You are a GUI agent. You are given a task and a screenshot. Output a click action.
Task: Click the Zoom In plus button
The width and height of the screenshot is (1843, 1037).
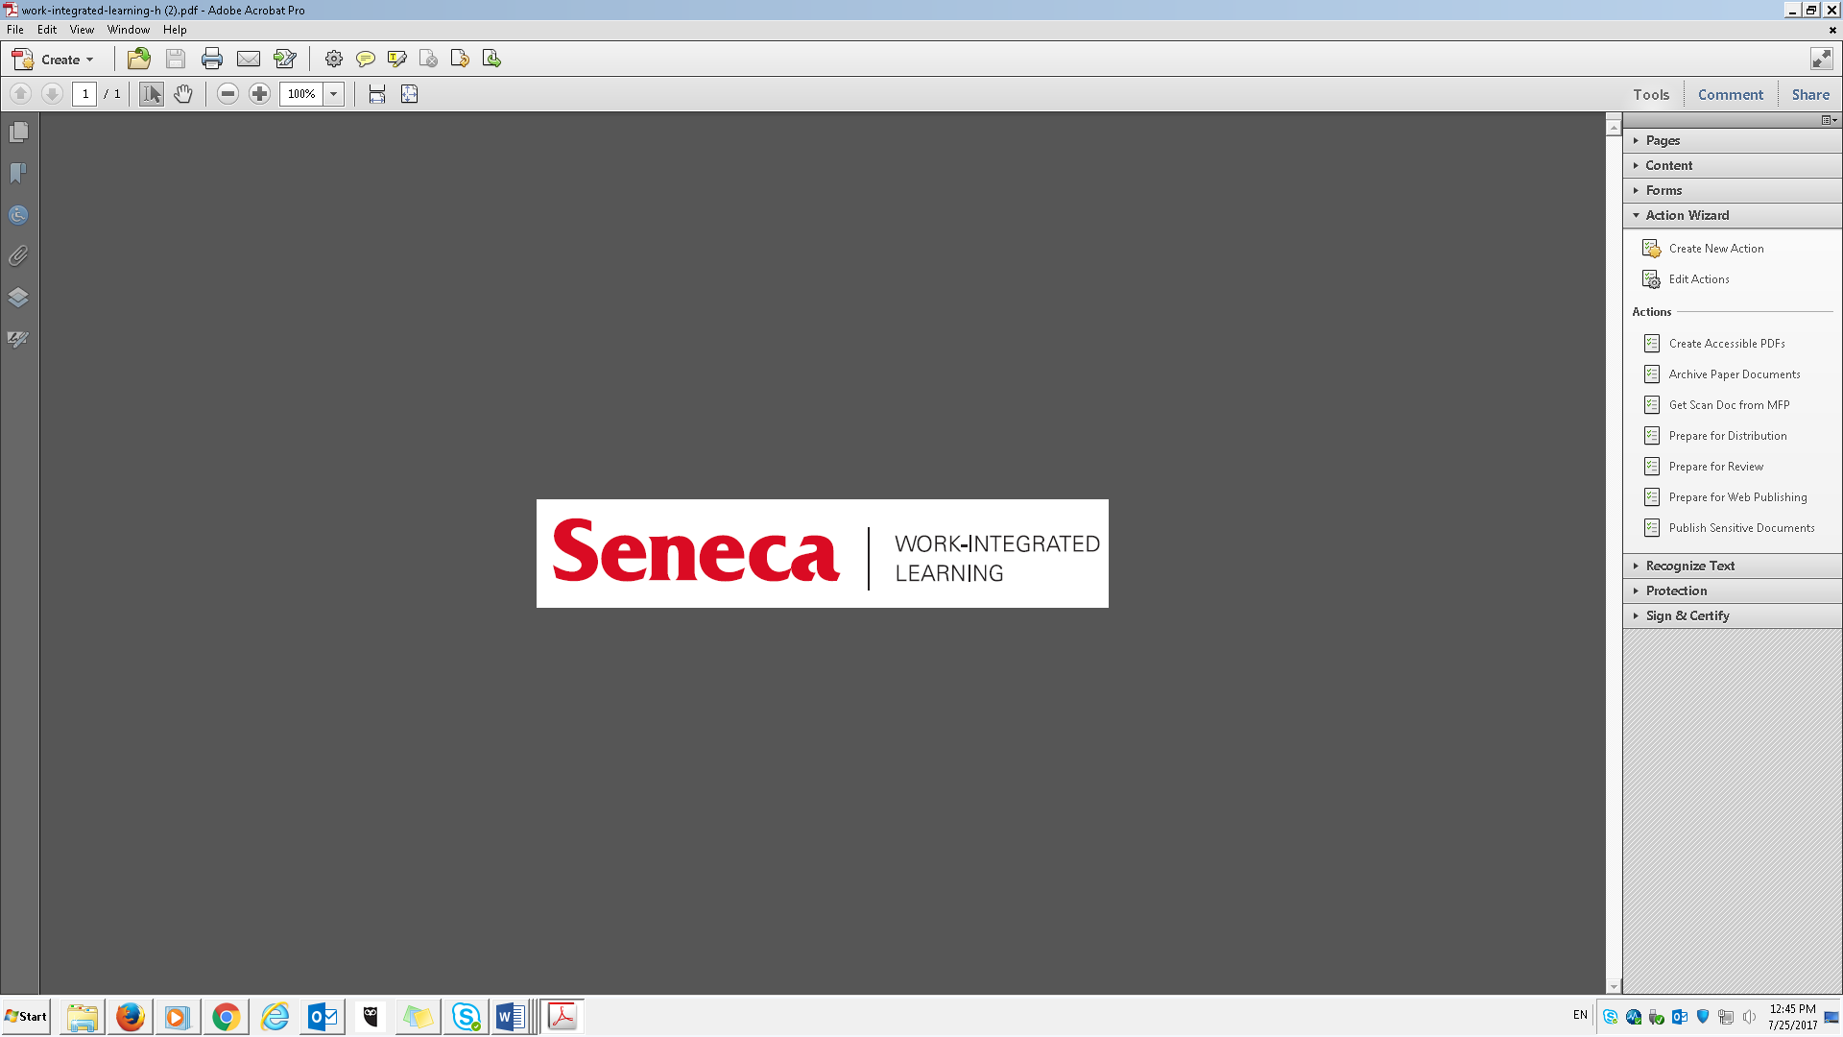[259, 94]
